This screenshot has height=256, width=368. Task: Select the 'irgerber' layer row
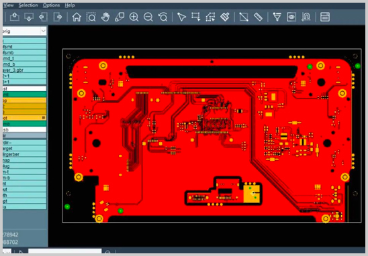click(24, 154)
